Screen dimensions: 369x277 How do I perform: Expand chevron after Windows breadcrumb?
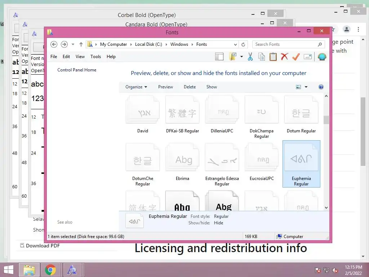[x=192, y=44]
